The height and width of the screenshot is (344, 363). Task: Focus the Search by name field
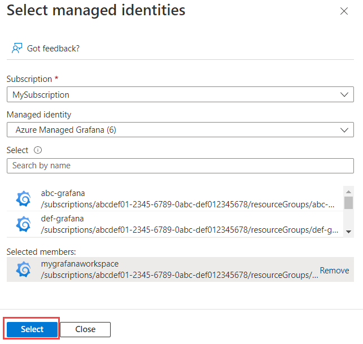tap(180, 166)
